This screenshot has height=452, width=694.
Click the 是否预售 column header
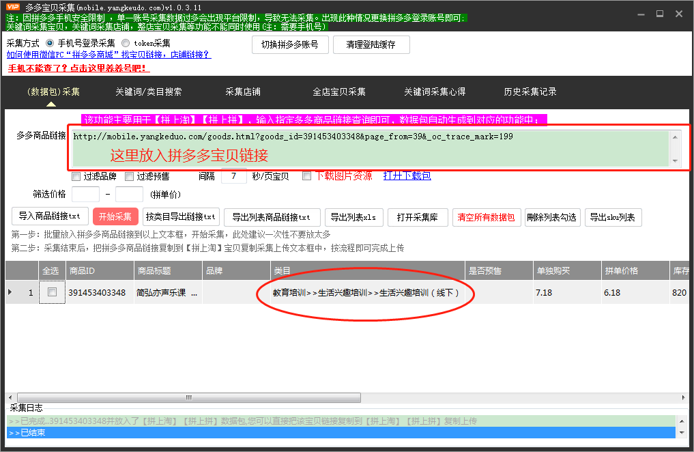(499, 270)
